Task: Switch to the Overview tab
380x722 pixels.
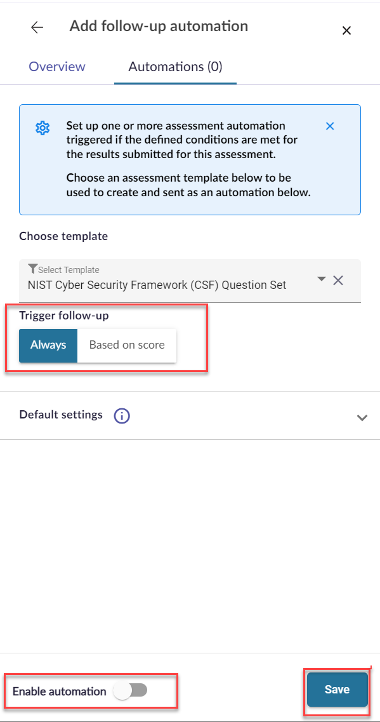Action: pyautogui.click(x=56, y=67)
